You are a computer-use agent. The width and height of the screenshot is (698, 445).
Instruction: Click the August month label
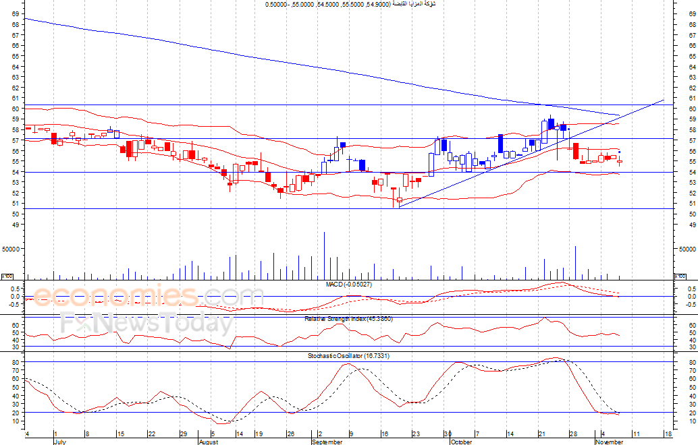click(x=209, y=442)
